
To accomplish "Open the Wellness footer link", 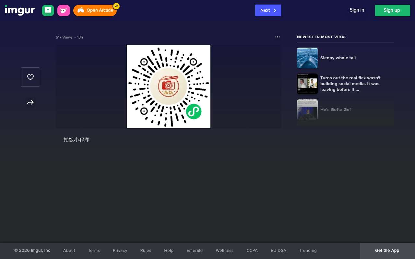I will coord(225,251).
